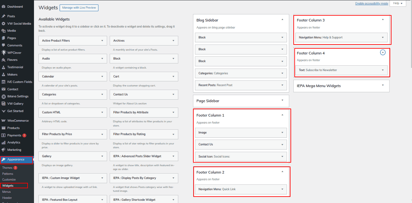Collapse the Blog Sidebar panel

[x=282, y=20]
